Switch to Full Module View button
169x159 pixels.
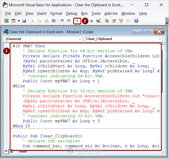11,152
